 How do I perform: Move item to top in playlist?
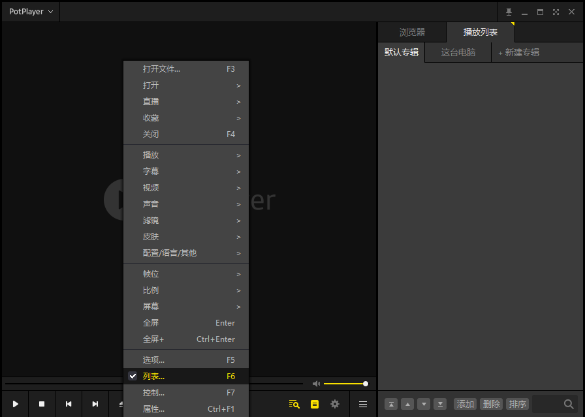coord(391,404)
